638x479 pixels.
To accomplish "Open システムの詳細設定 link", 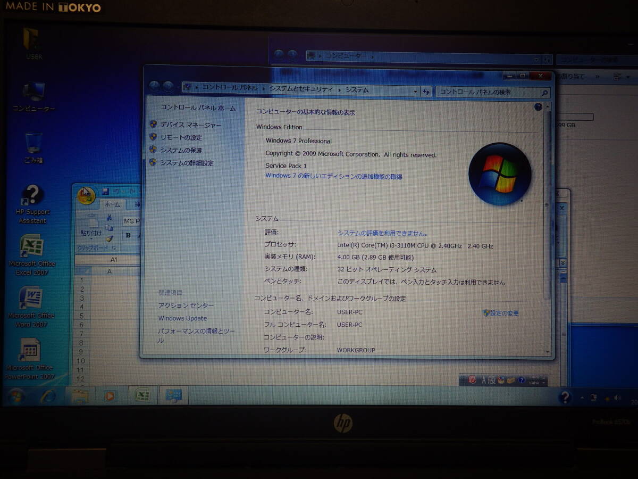I will click(x=187, y=163).
